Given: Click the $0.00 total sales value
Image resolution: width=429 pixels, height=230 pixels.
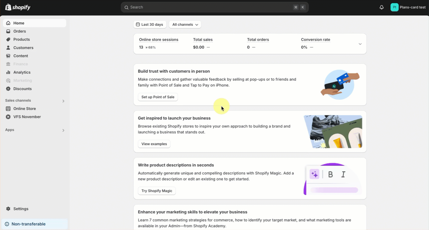Looking at the screenshot, I should tap(199, 47).
